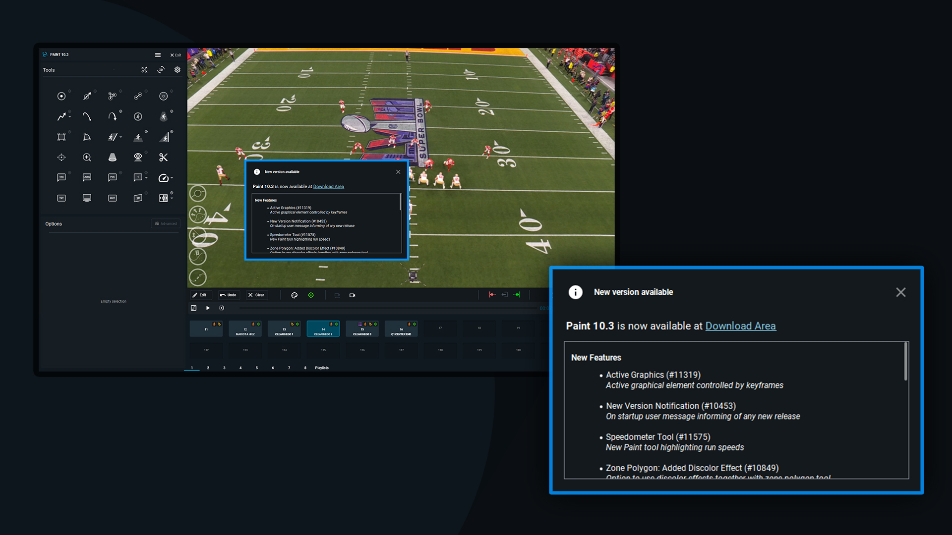Open tools settings gear icon
This screenshot has width=952, height=535.
pos(178,70)
